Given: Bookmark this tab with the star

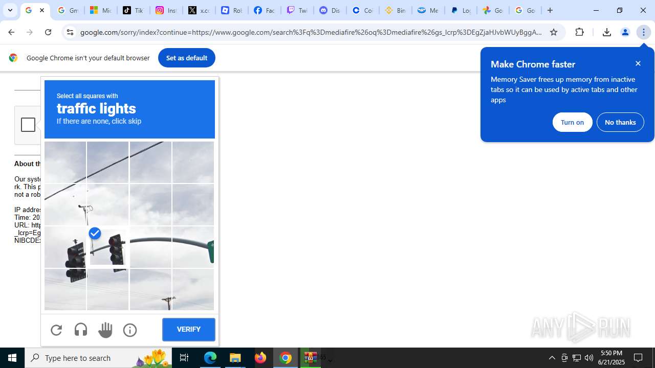Looking at the screenshot, I should pos(554,32).
